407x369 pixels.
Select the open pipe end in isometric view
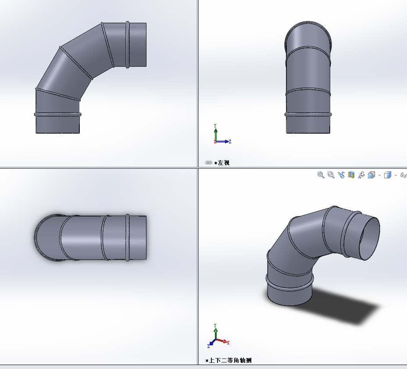[369, 238]
